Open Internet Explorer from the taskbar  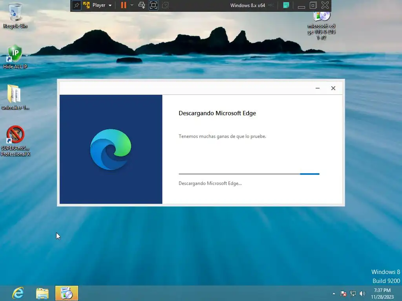click(x=18, y=293)
